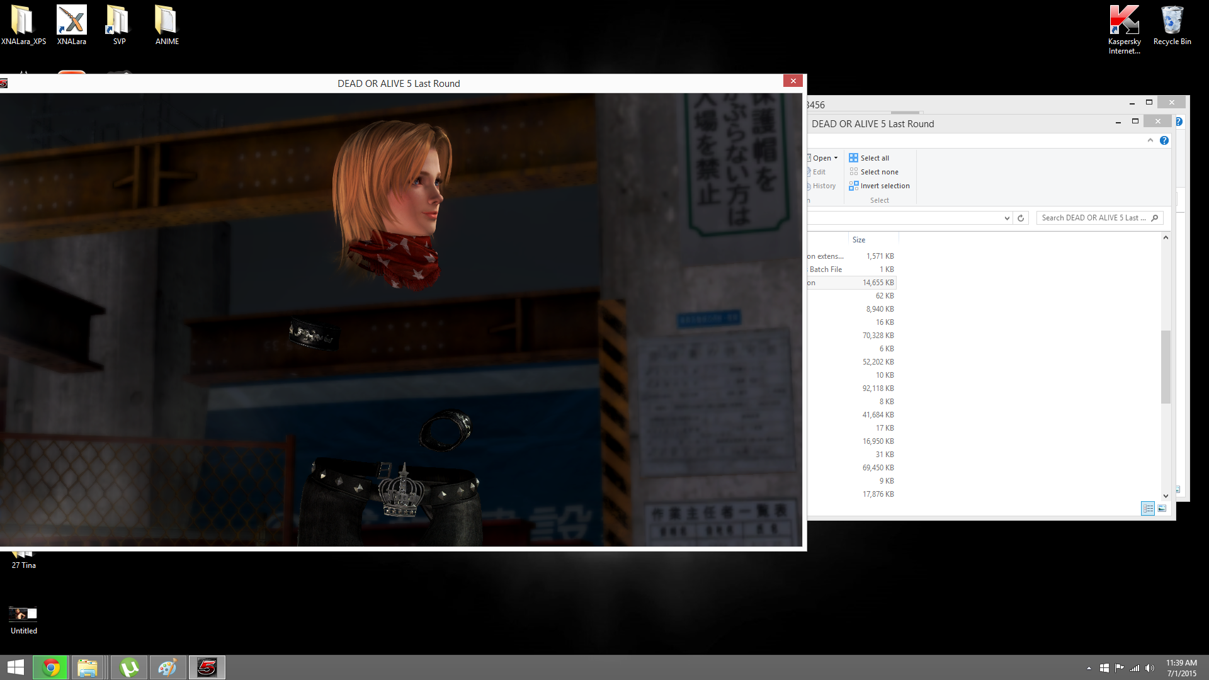Open Explorer help question mark icon
The width and height of the screenshot is (1209, 680).
(1164, 140)
